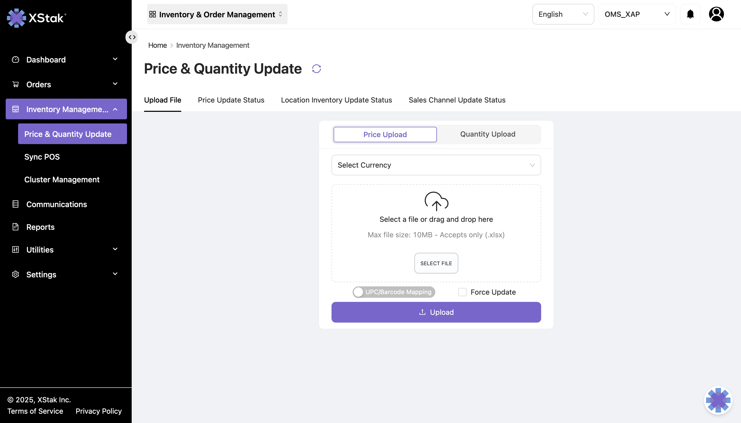This screenshot has width=741, height=423.
Task: Open Sales Channel Update Status tab
Action: (x=457, y=100)
